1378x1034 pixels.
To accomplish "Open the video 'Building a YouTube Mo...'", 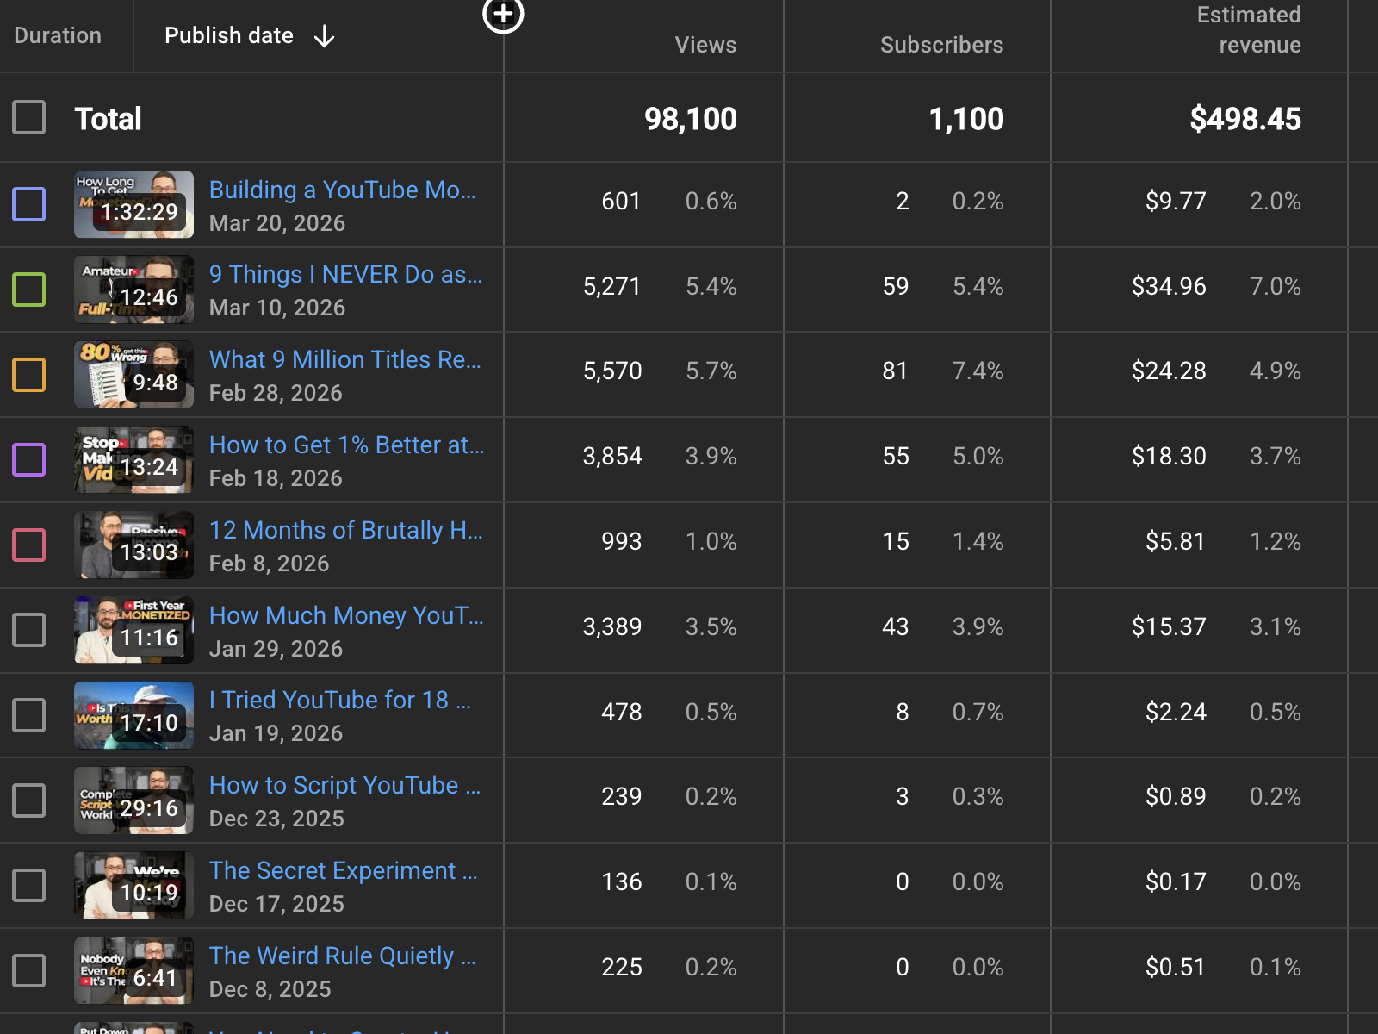I will click(342, 190).
